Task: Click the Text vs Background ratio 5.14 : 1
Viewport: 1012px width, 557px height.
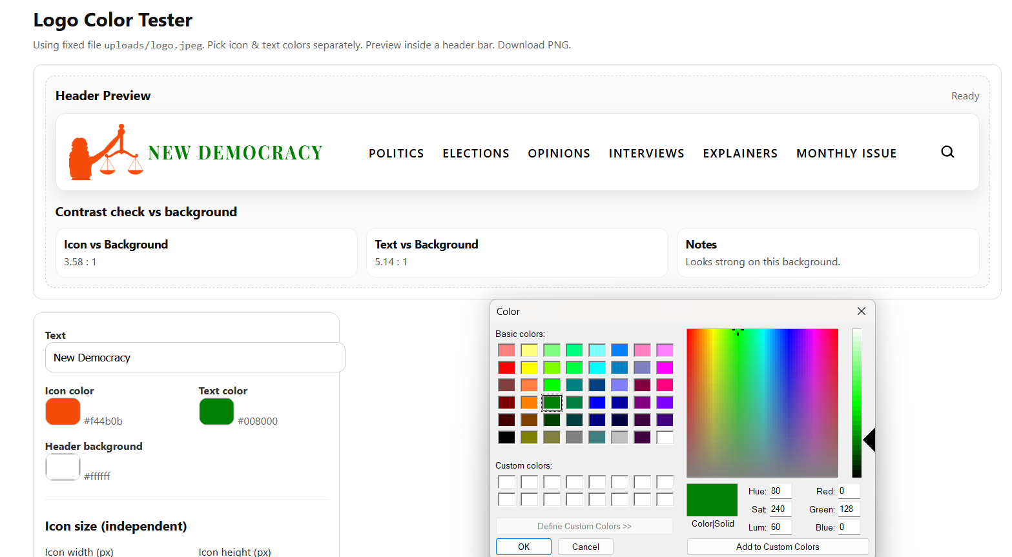Action: point(391,262)
